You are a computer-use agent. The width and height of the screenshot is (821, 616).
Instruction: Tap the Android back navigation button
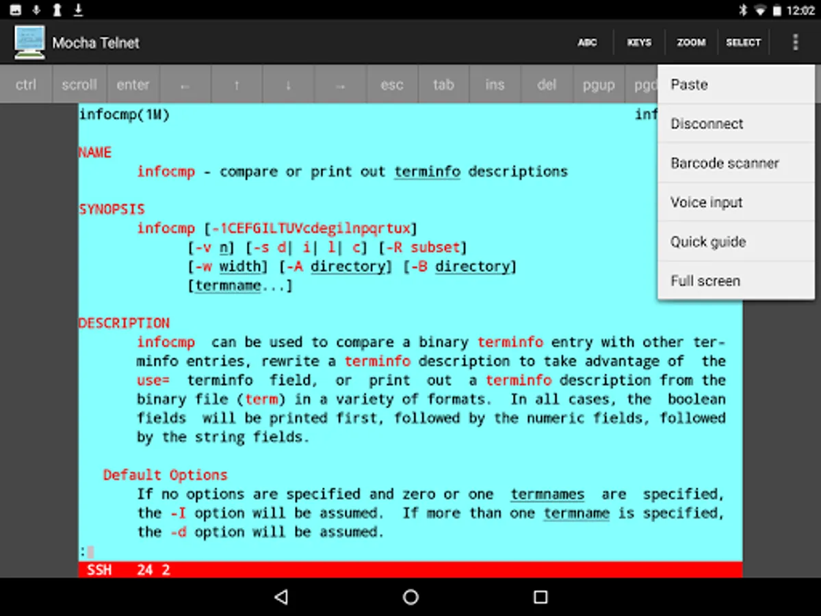click(281, 597)
